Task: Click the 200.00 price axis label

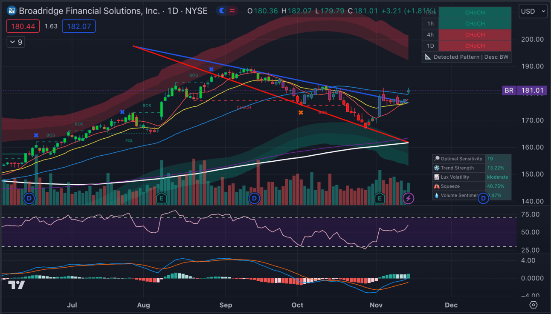Action: (x=531, y=39)
